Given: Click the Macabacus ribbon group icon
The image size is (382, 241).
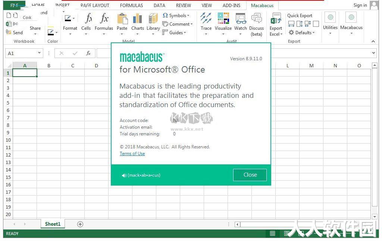Looking at the screenshot, I should tap(351, 17).
